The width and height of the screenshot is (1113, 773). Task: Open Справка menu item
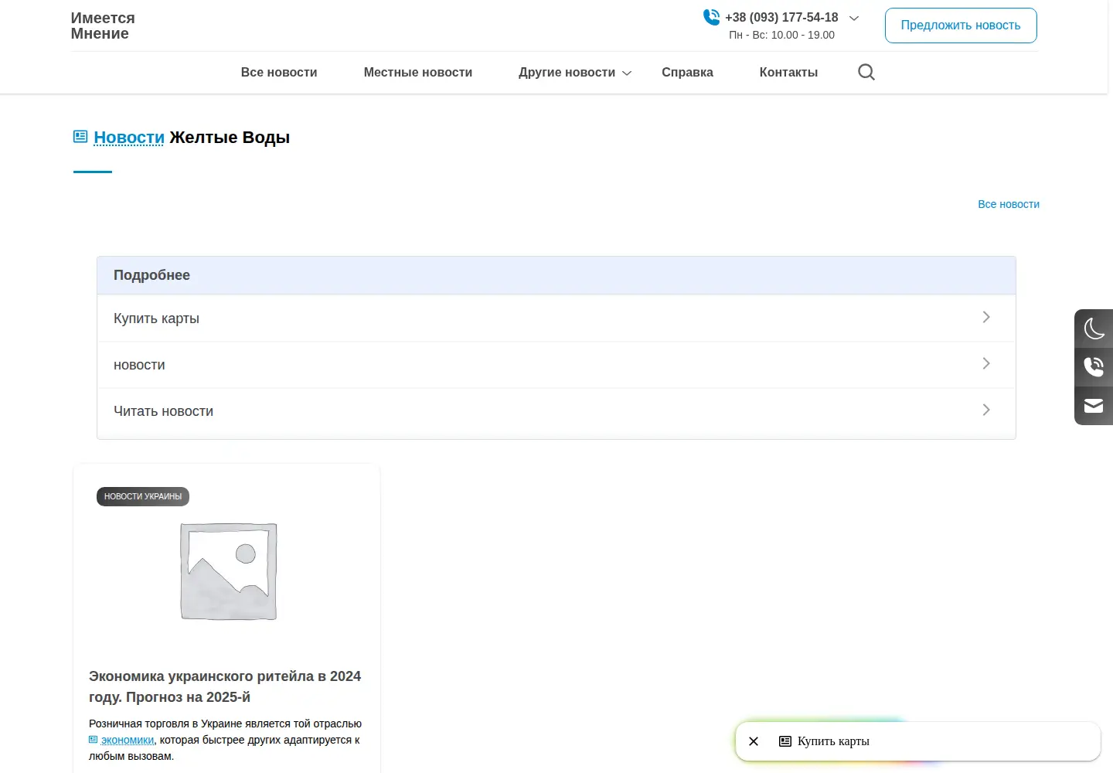tap(687, 72)
